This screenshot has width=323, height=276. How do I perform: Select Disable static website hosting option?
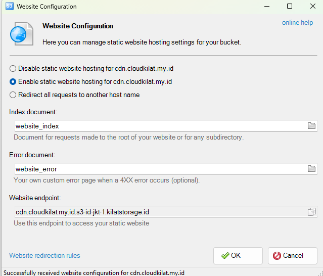[91, 68]
